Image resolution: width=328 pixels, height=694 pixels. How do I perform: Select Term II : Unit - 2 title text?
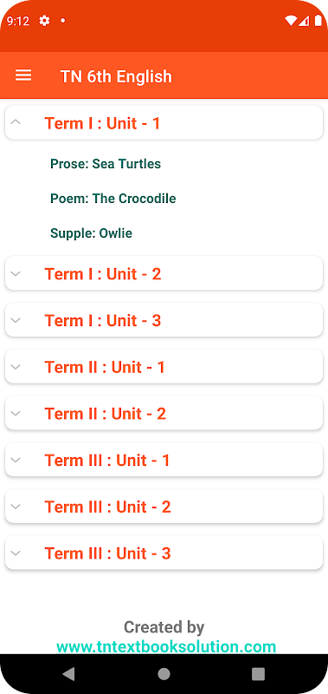105,414
